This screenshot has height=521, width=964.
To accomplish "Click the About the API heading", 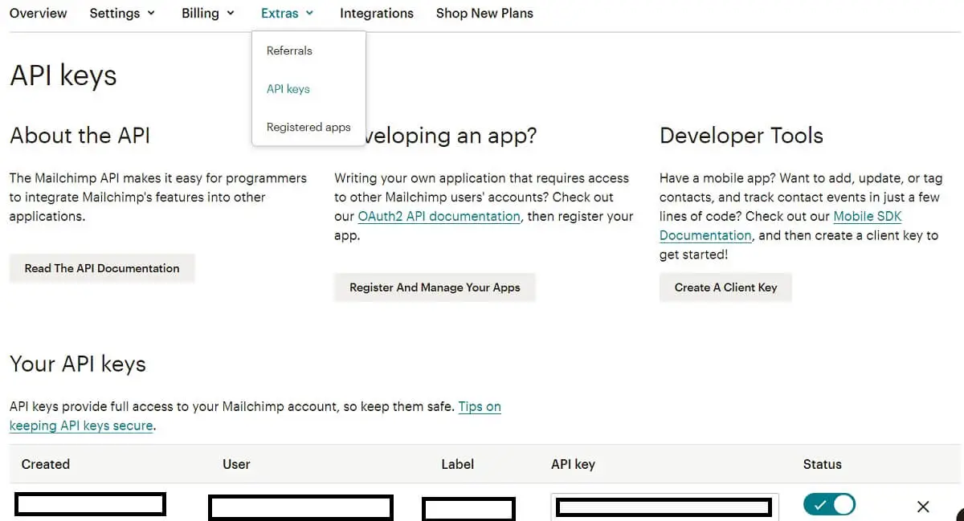I will click(80, 135).
